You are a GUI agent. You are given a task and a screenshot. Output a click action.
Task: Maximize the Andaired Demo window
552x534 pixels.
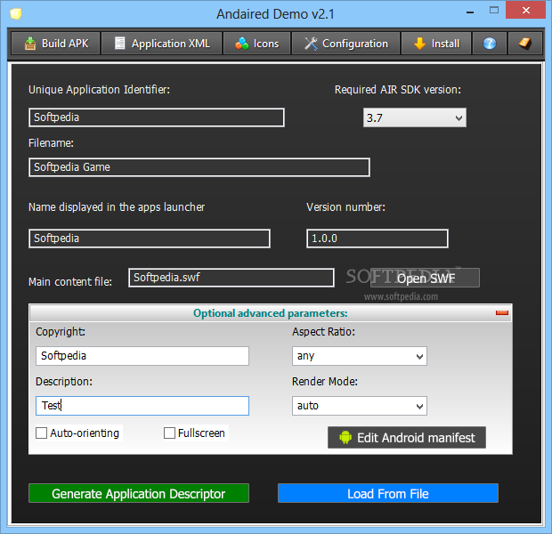point(494,10)
